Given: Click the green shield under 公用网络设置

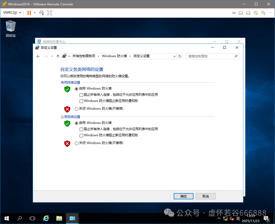Looking at the screenshot, I should pyautogui.click(x=67, y=124).
